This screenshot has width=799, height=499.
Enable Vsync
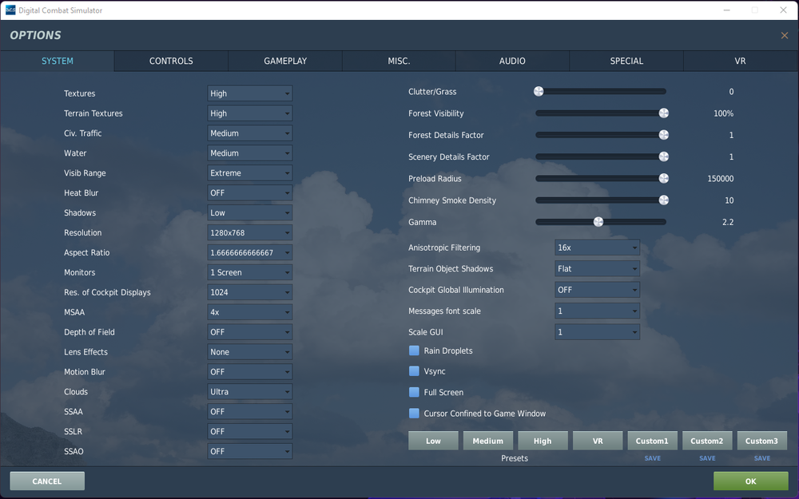(414, 371)
